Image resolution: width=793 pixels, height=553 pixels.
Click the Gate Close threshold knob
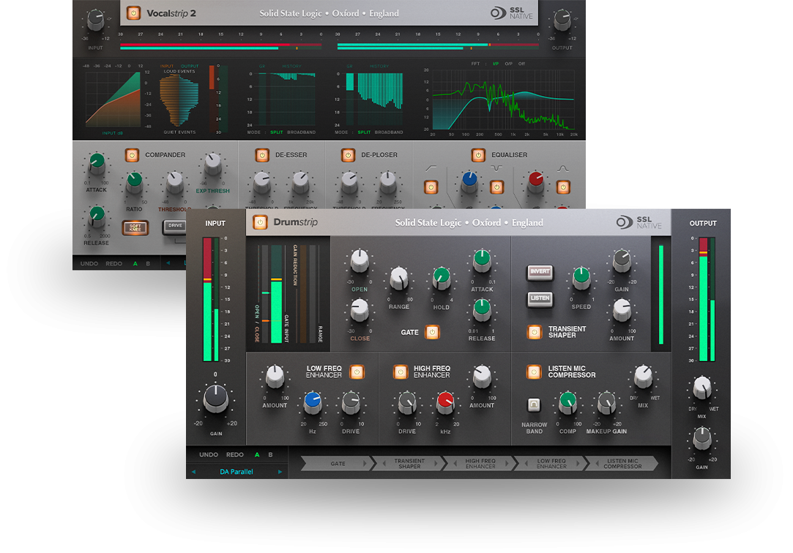[360, 310]
